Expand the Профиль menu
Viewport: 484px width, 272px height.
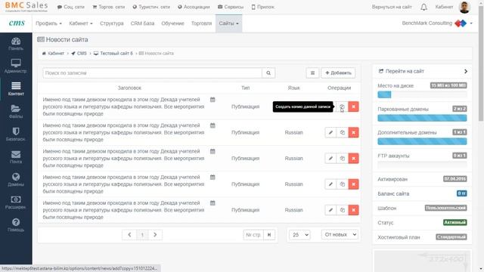click(48, 23)
